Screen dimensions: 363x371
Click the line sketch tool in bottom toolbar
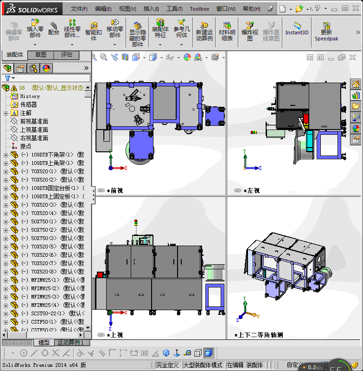pyautogui.click(x=34, y=353)
